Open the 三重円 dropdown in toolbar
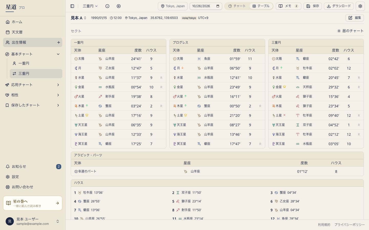The height and width of the screenshot is (230, 369). [x=90, y=6]
